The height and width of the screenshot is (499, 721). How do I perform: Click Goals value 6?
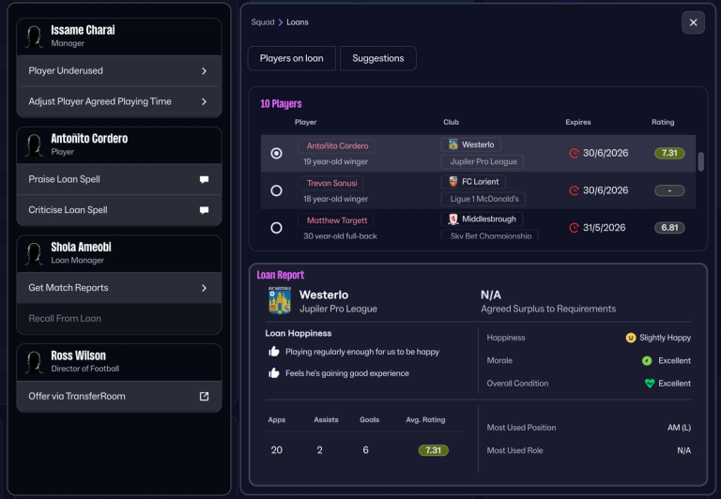coord(365,450)
